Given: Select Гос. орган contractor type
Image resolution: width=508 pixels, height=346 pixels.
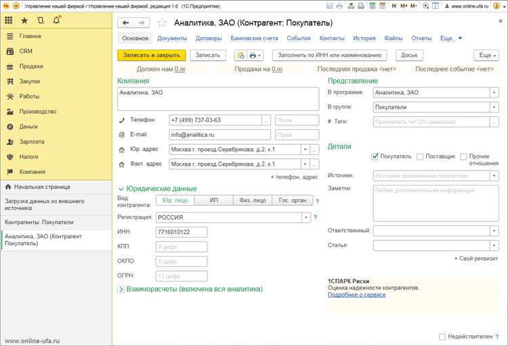Looking at the screenshot, I should tap(293, 200).
